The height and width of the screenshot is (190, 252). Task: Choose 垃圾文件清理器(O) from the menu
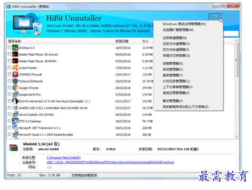coord(188,44)
